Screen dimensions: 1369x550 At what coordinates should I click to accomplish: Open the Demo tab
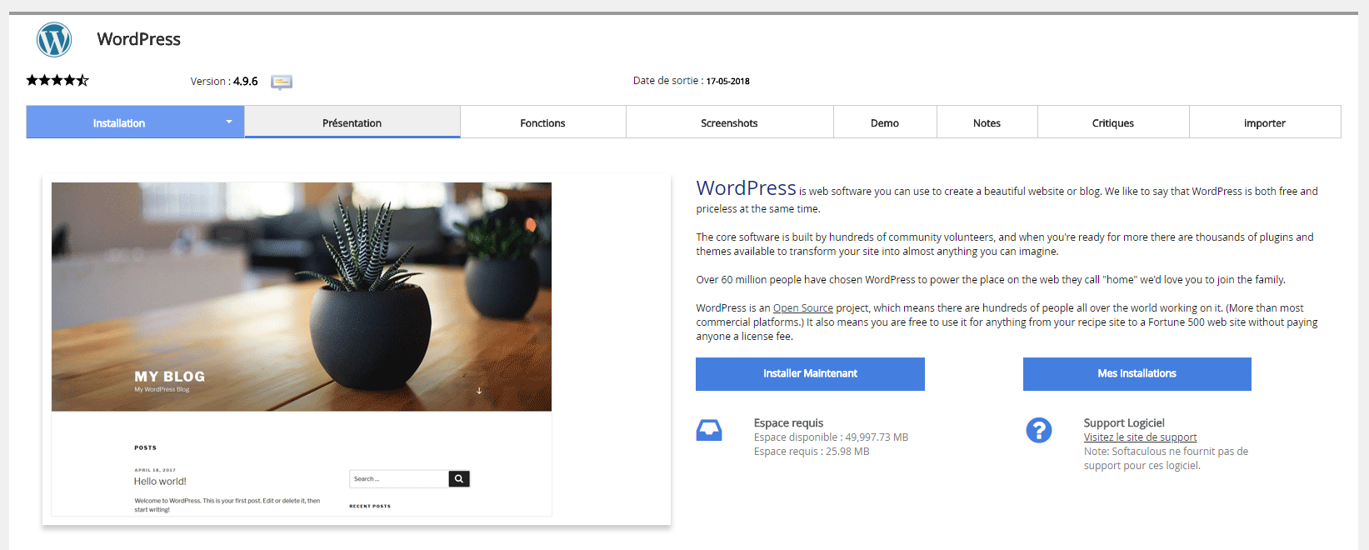(885, 122)
